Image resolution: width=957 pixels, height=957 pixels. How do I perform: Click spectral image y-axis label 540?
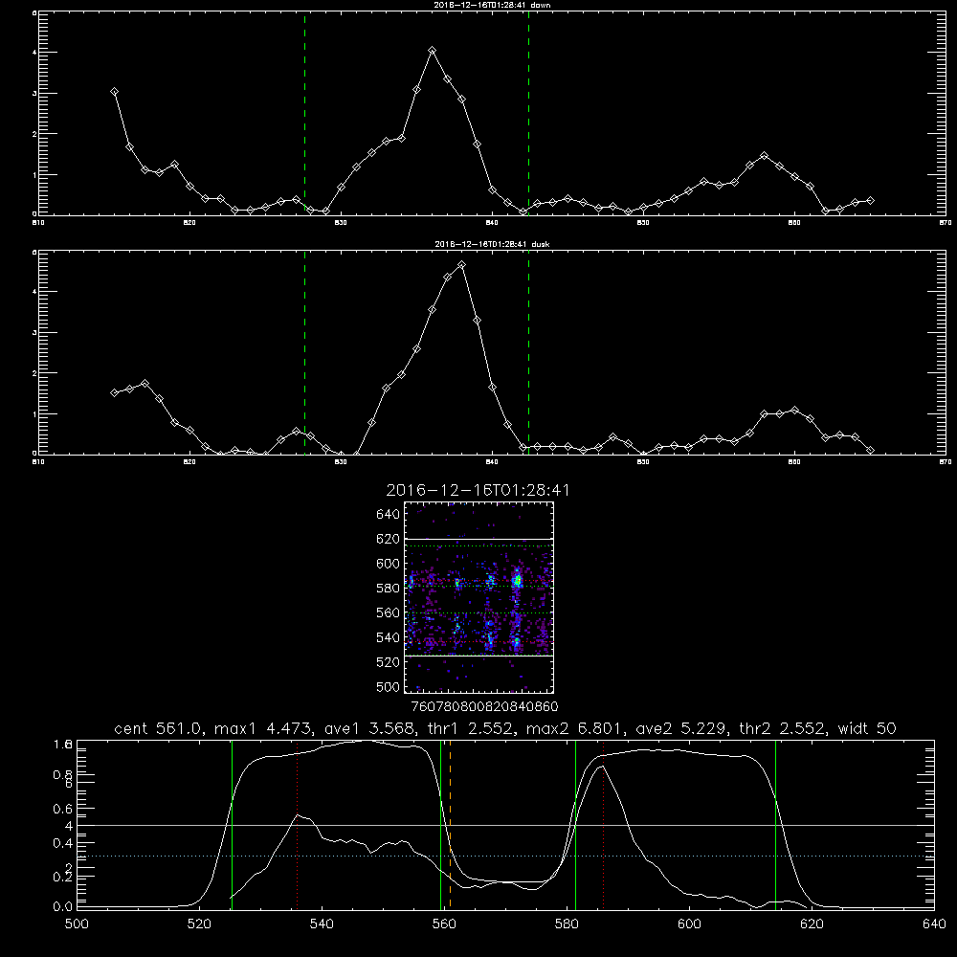coord(389,637)
